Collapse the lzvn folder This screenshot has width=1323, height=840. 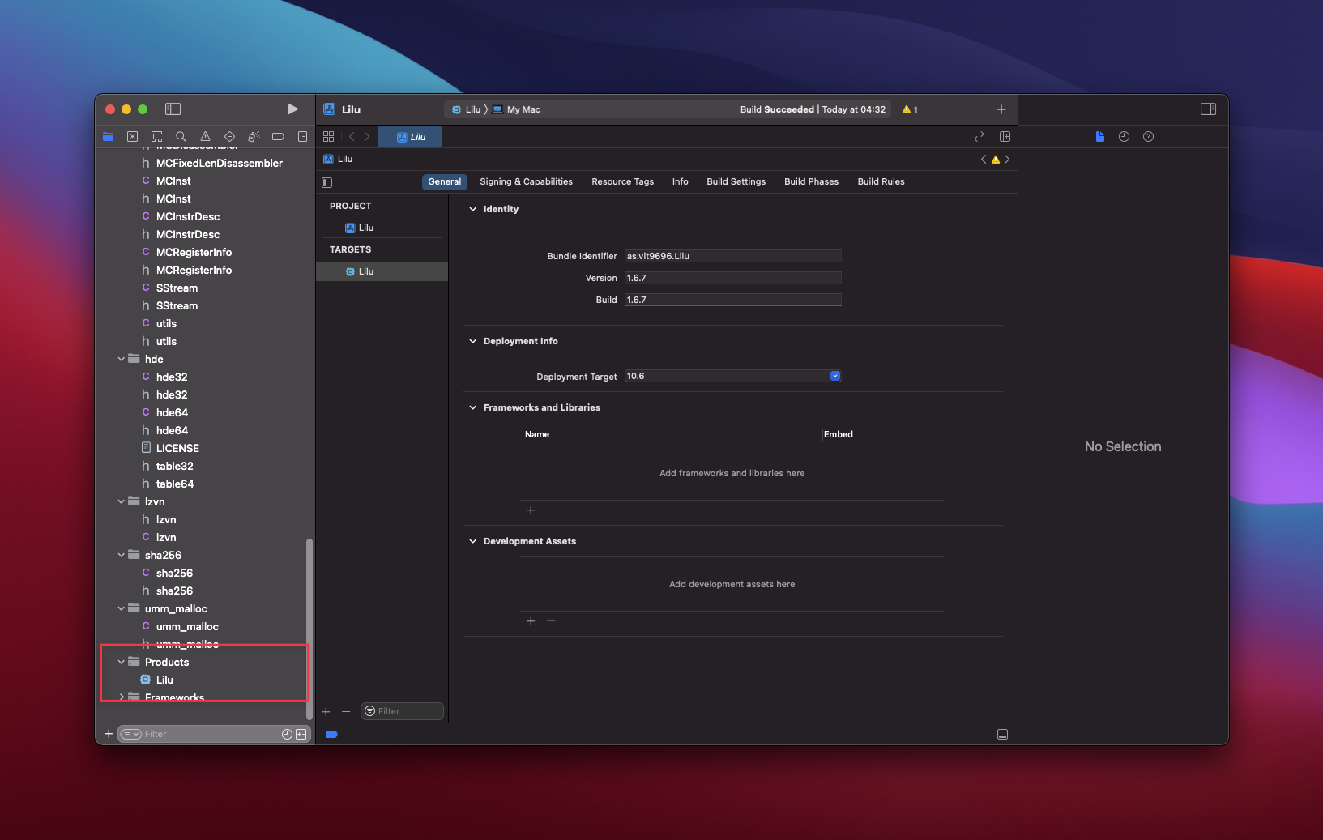coord(122,501)
